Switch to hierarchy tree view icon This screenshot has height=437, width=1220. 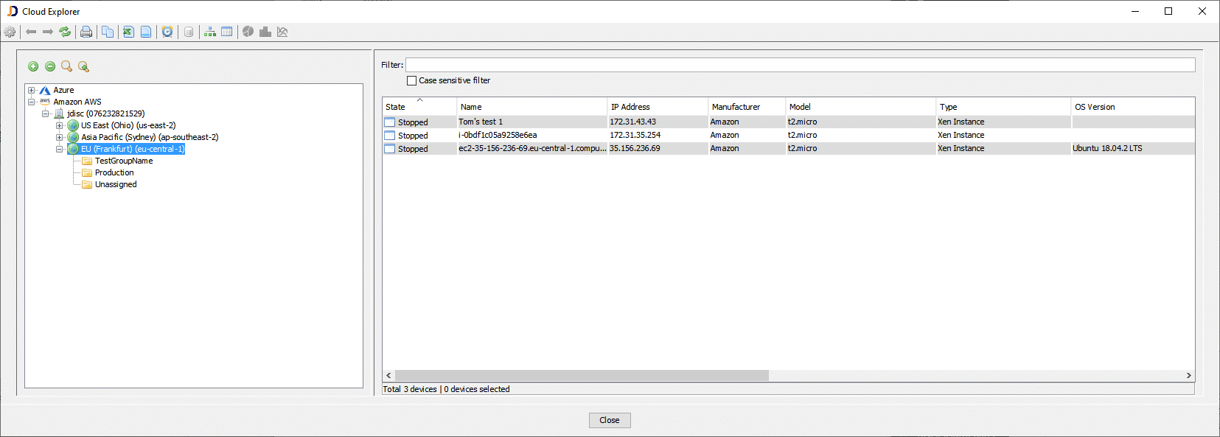pos(210,32)
